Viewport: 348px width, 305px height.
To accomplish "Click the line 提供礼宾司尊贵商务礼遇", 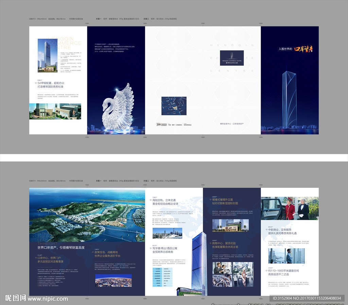I will (x=282, y=234).
